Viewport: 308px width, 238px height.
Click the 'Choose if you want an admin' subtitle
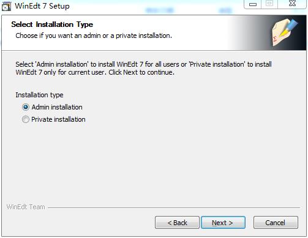point(94,35)
